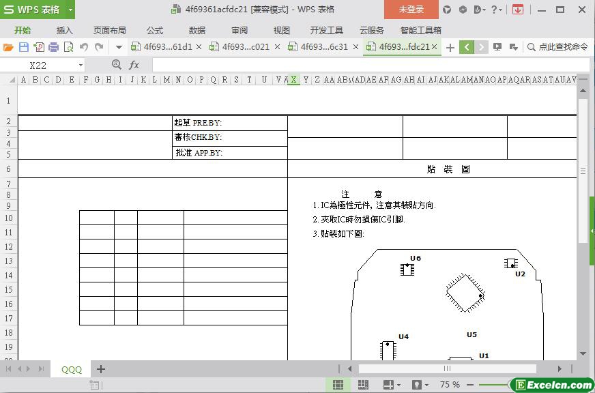Click the export to PDF icon
The width and height of the screenshot is (595, 393).
click(x=39, y=47)
